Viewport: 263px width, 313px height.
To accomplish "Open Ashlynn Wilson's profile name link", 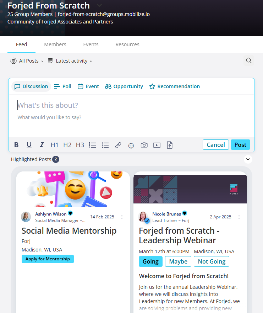I will (x=51, y=214).
